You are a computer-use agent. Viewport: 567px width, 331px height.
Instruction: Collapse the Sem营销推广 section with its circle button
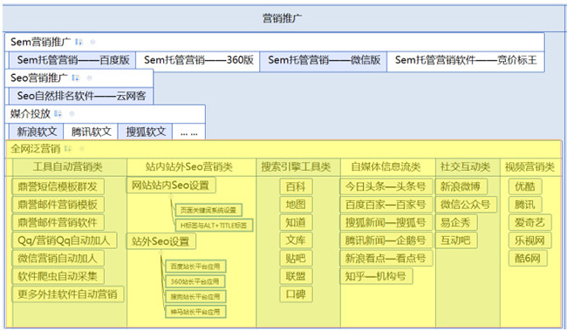(92, 42)
